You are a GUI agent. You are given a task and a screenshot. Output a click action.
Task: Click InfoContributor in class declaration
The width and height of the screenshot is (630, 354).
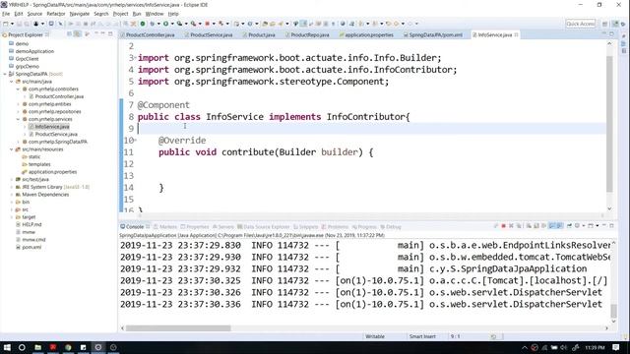click(x=365, y=117)
